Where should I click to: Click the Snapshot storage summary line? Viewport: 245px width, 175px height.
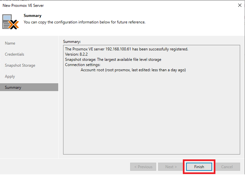click(113, 60)
